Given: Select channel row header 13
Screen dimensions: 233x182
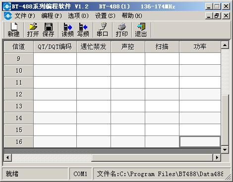Looking at the screenshot, I should click(x=19, y=106).
